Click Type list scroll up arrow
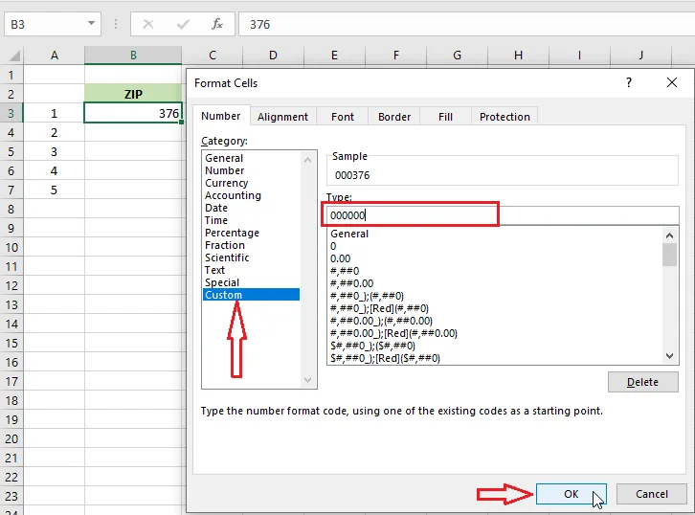Image resolution: width=695 pixels, height=515 pixels. coord(669,235)
